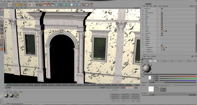
Task: Click the Assign button in material attributes
Action: tap(145, 63)
